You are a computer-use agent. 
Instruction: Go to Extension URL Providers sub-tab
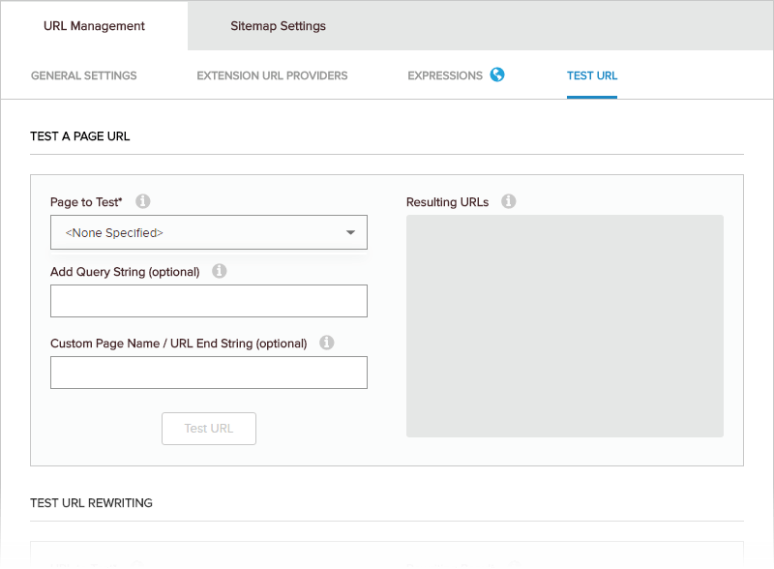[x=272, y=75]
